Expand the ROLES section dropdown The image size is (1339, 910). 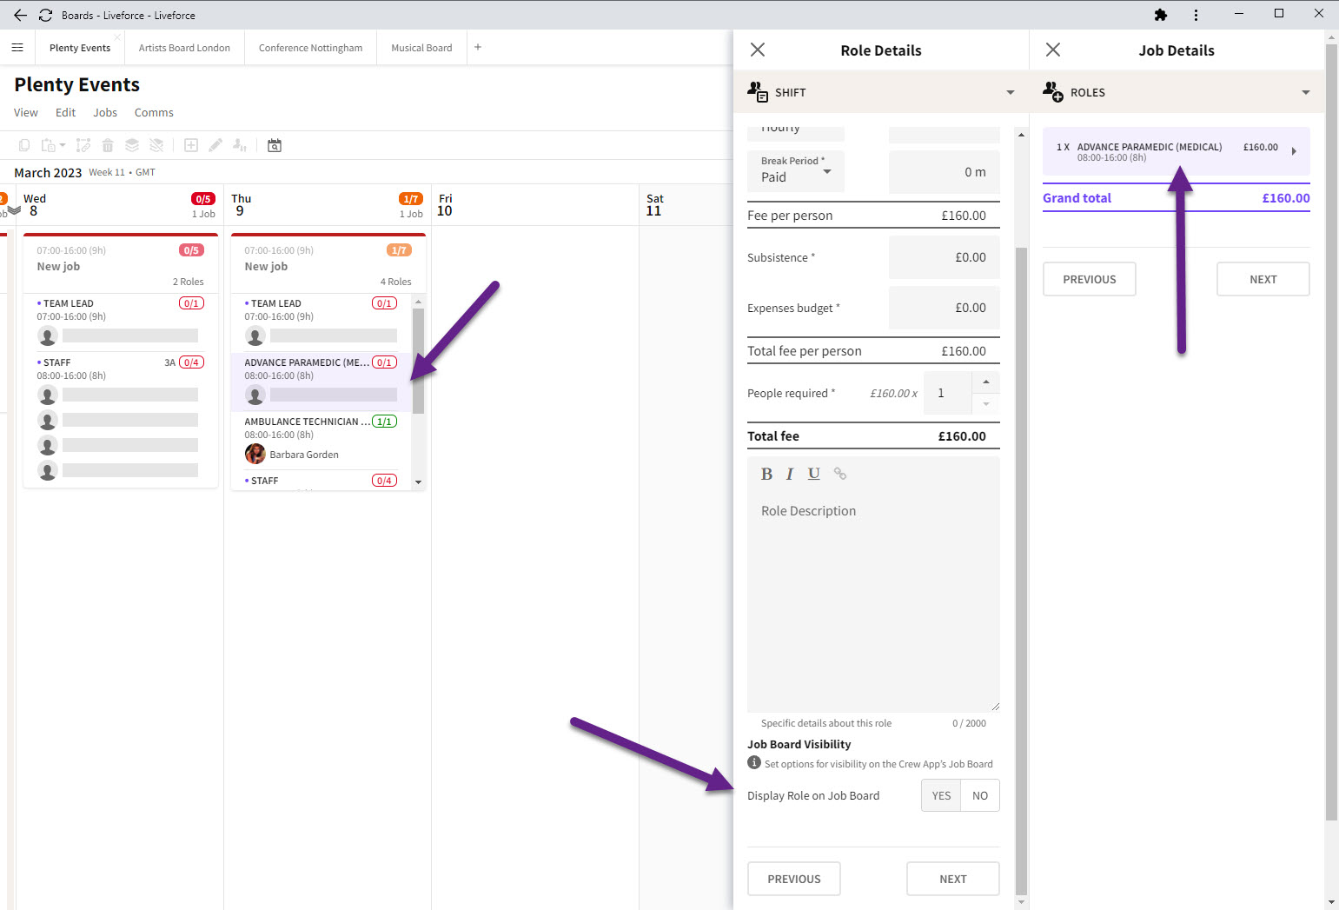coord(1305,92)
